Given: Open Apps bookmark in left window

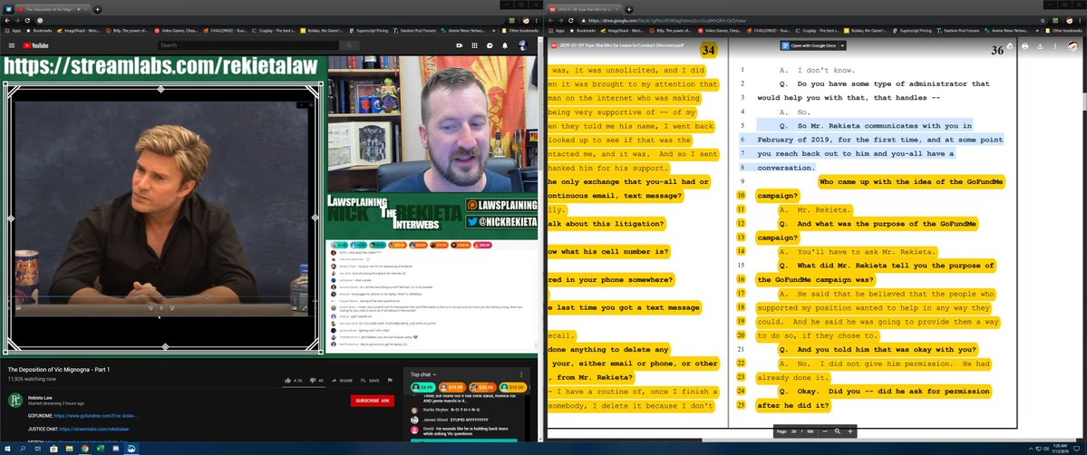Looking at the screenshot, I should (13, 31).
